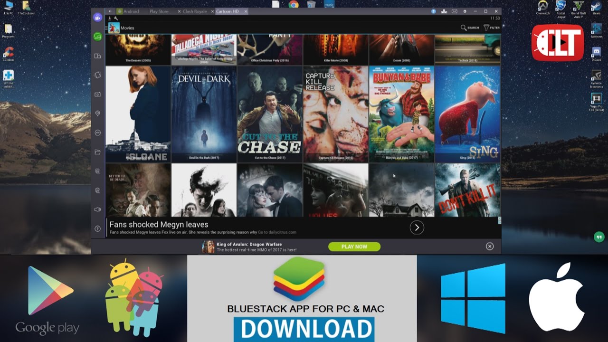The height and width of the screenshot is (342, 608).
Task: Click the back arrow in BlueStacks title bar
Action: click(x=110, y=11)
